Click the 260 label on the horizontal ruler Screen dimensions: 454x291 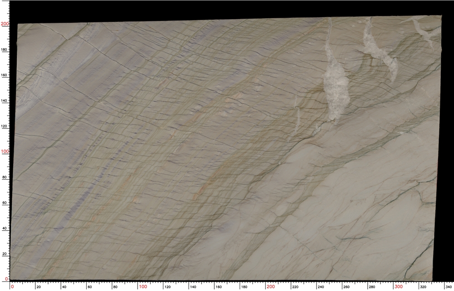point(346,287)
